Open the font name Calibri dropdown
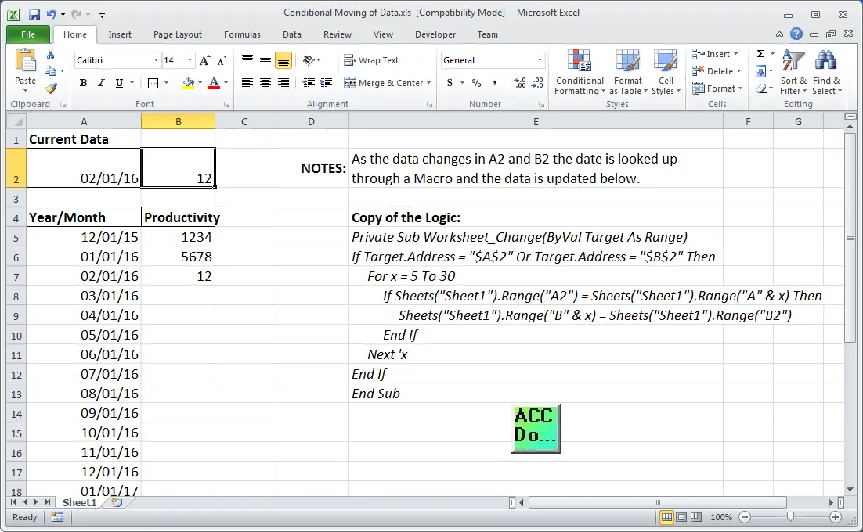The image size is (863, 532). click(157, 60)
